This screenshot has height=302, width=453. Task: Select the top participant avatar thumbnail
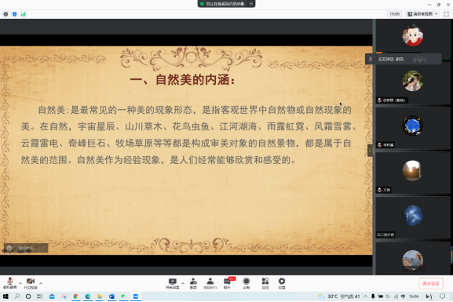[412, 36]
